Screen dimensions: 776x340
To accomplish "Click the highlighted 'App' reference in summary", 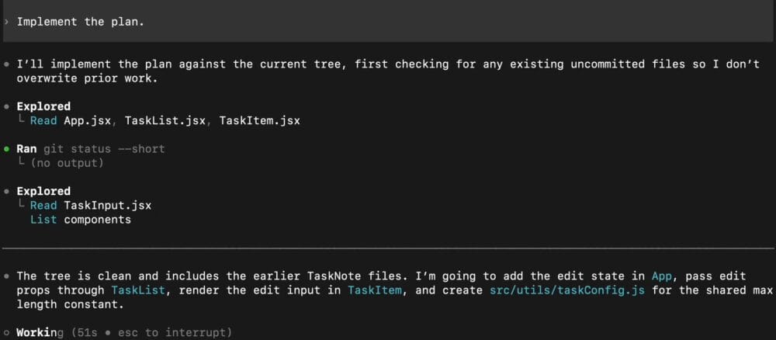I will [x=662, y=276].
